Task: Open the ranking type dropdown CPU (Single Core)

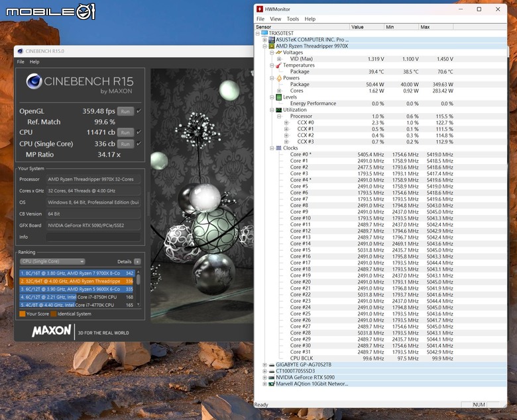Action: pyautogui.click(x=52, y=261)
